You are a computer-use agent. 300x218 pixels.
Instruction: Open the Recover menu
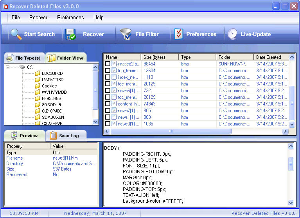coord(38,17)
